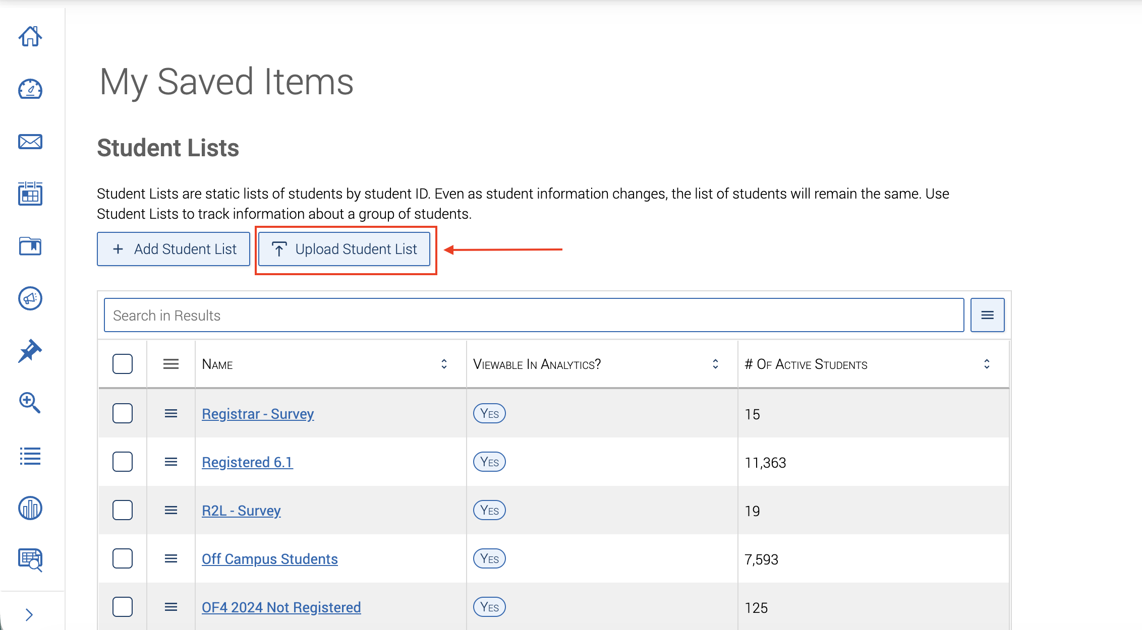Open the bulleted list icon in sidebar
Viewport: 1142px width, 630px height.
30,456
